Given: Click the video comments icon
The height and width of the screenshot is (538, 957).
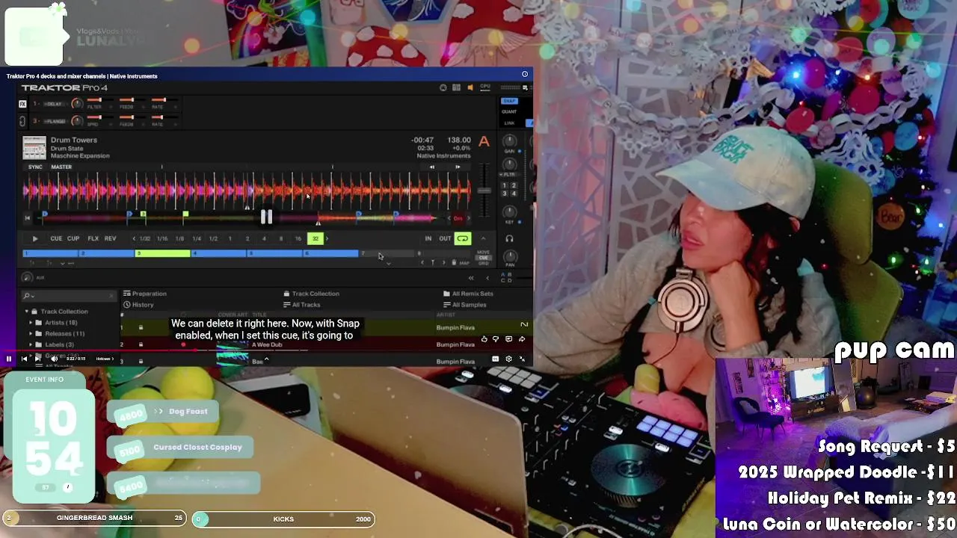Looking at the screenshot, I should (x=509, y=339).
